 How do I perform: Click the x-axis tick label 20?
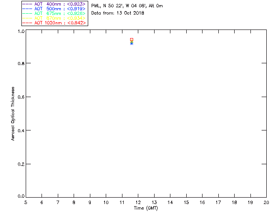click(x=266, y=202)
